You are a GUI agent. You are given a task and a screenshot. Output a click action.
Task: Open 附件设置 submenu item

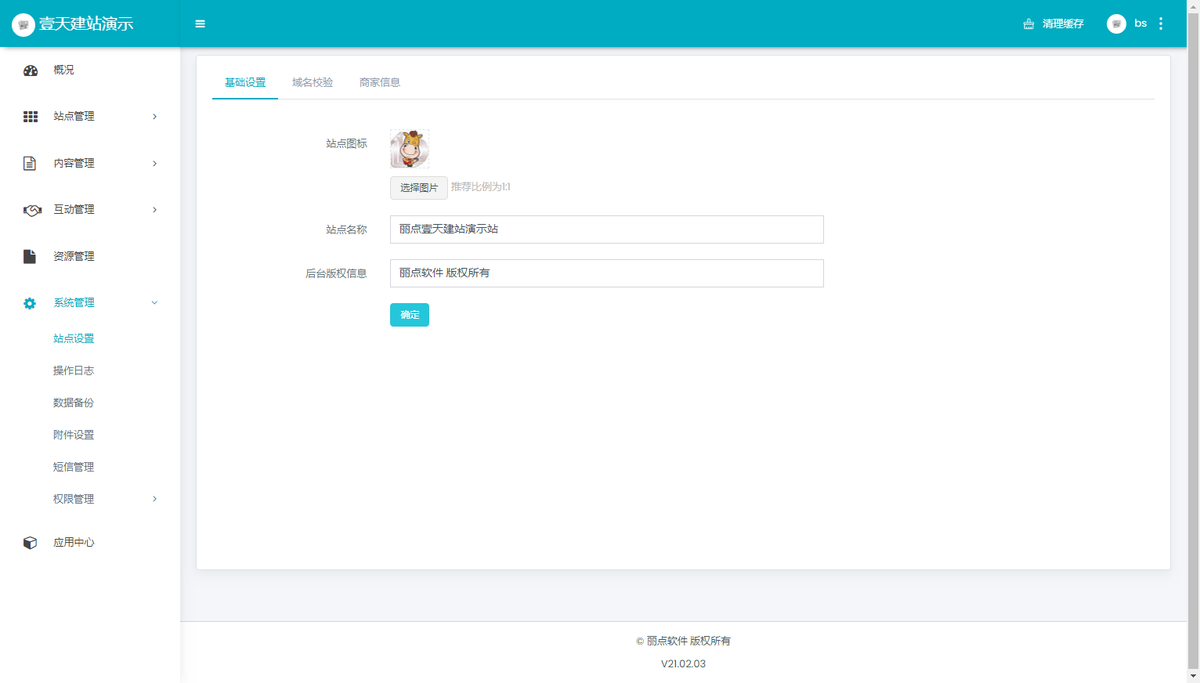[74, 435]
